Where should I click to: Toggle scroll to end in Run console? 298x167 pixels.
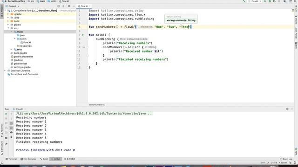(x=11, y=128)
